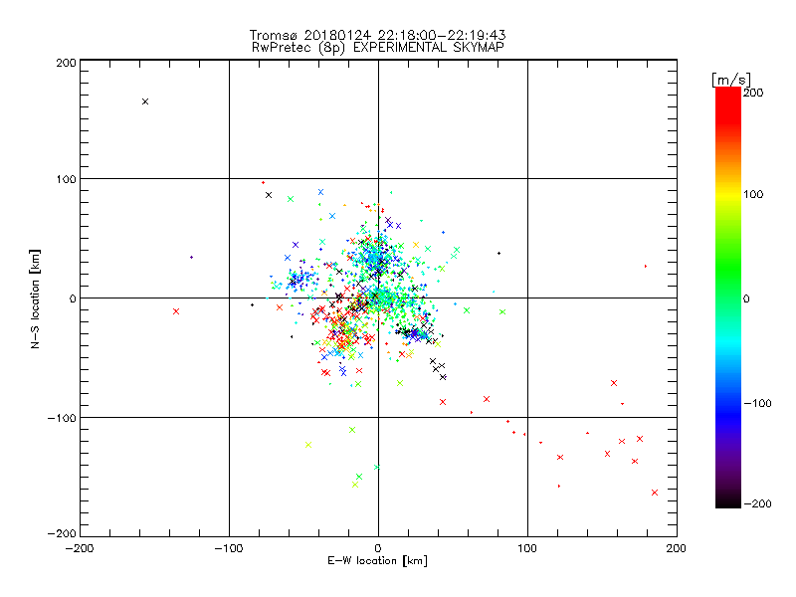The image size is (796, 597).
Task: Click the "N-S location [km]" axis label
Action: 35,298
